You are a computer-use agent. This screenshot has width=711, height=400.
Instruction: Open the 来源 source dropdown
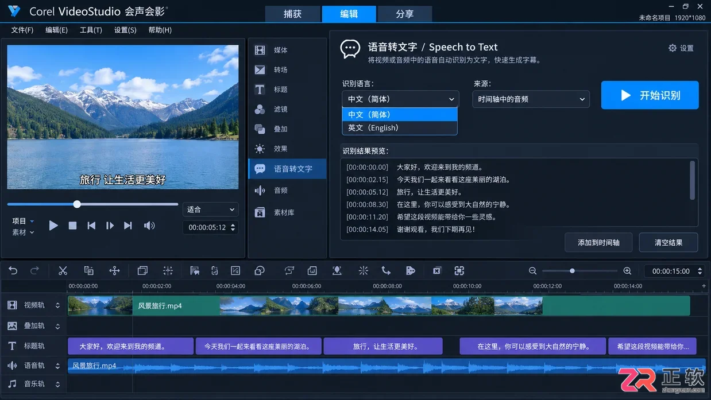tap(531, 99)
